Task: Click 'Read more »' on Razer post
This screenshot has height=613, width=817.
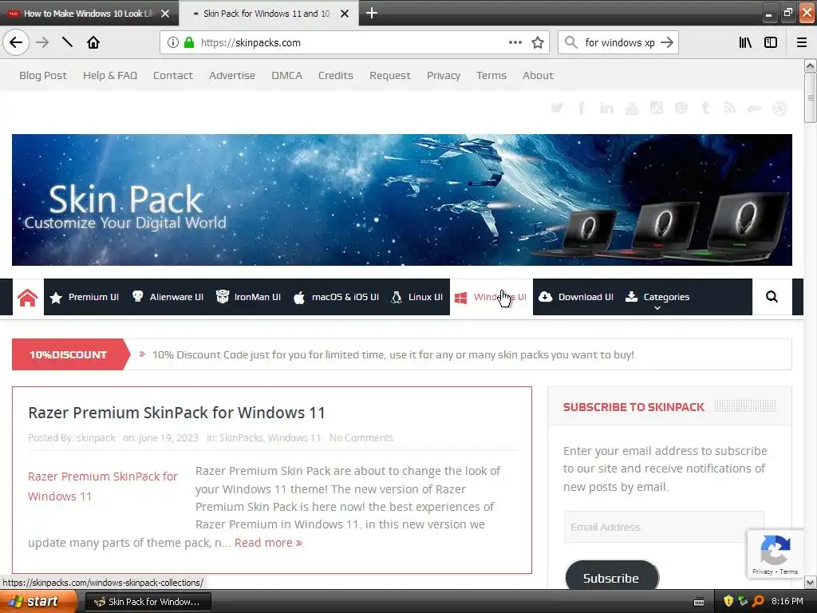Action: pyautogui.click(x=268, y=543)
